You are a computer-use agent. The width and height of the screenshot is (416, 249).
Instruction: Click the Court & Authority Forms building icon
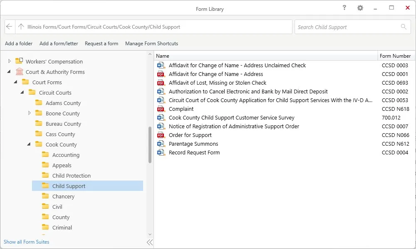tap(20, 72)
